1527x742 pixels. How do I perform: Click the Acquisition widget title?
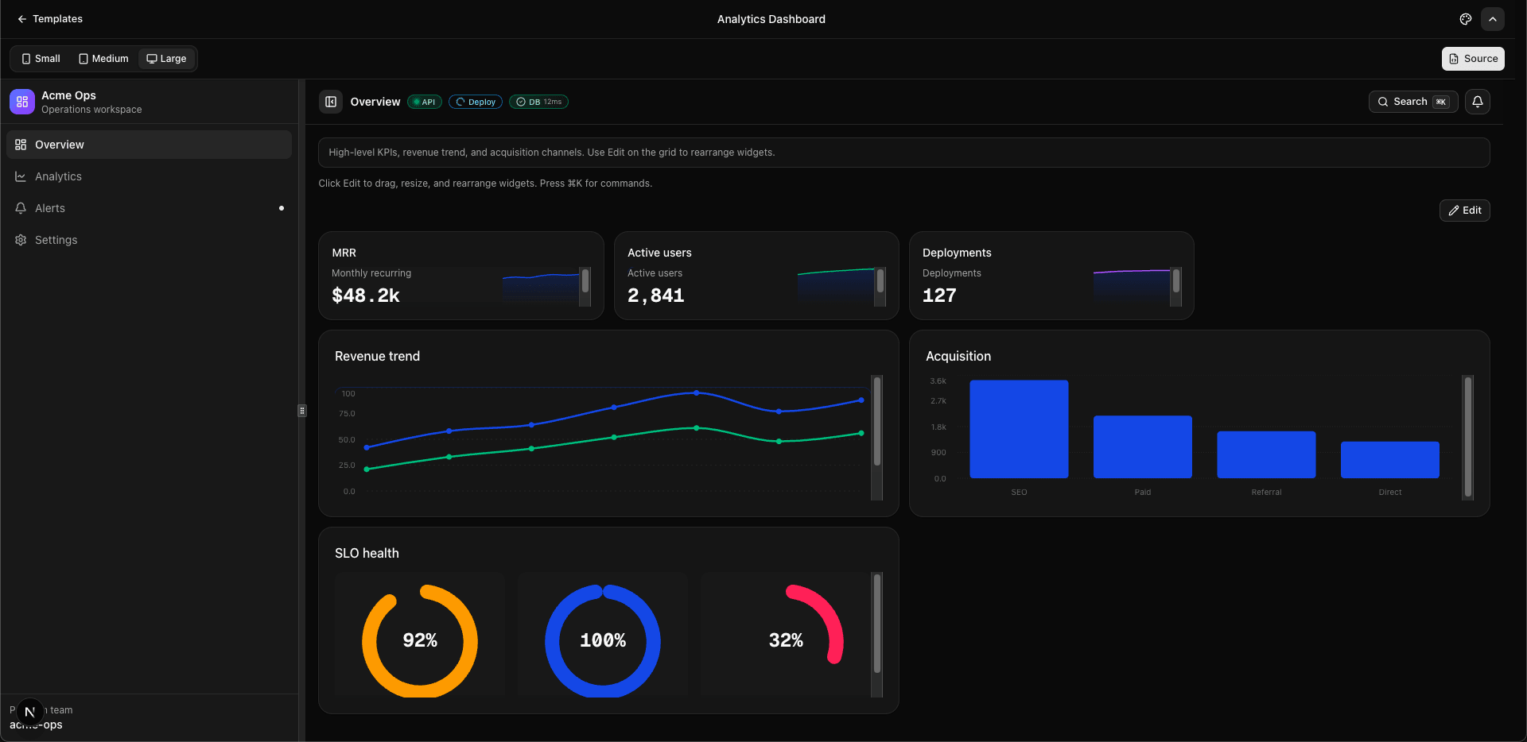[x=958, y=357]
